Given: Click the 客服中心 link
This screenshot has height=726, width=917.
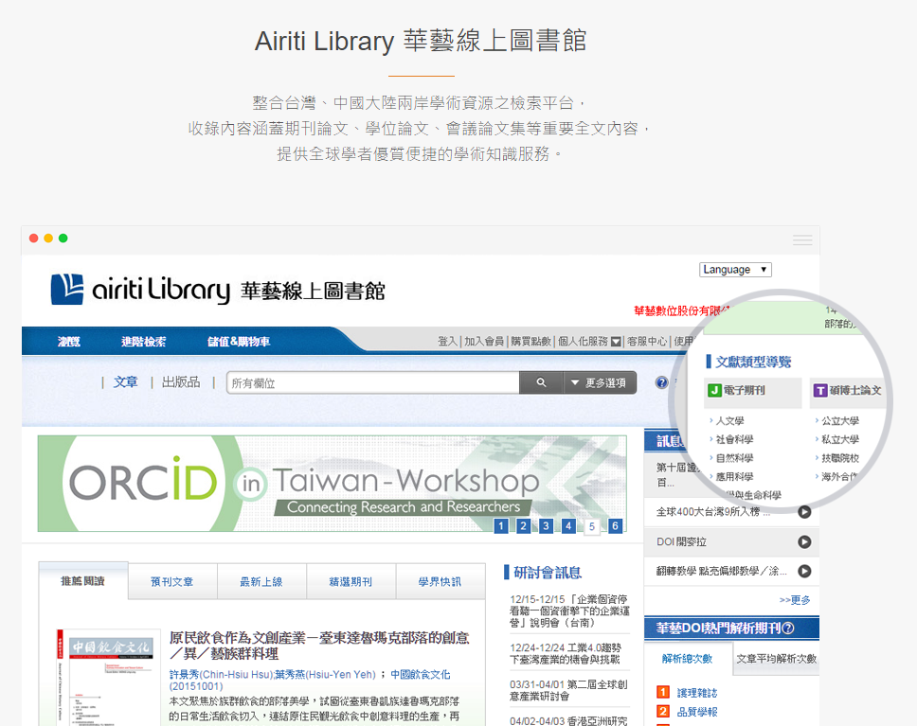Looking at the screenshot, I should (x=647, y=342).
